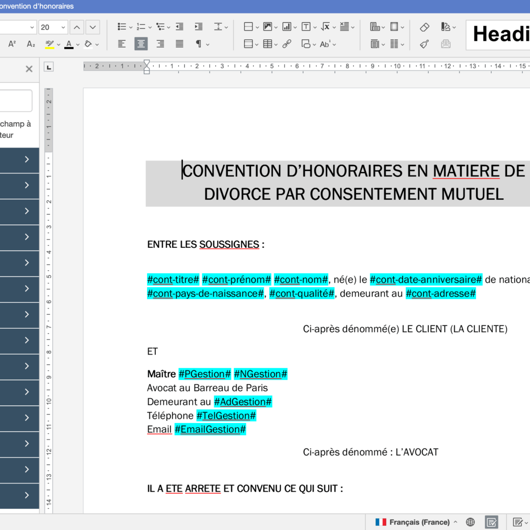Viewport: 530px width, 530px height.
Task: Insert a table into the document
Action: click(x=268, y=44)
